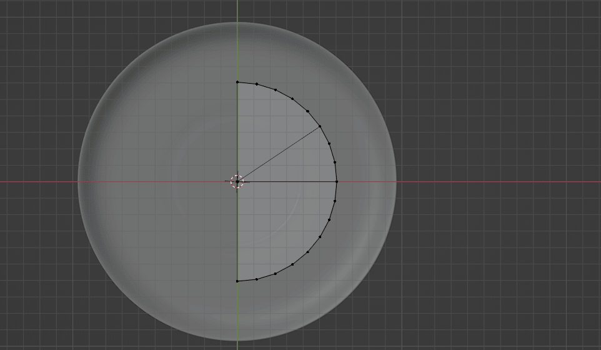This screenshot has width=601, height=350.
Task: Click the horizontal black edge from center to arc
Action: click(x=287, y=182)
